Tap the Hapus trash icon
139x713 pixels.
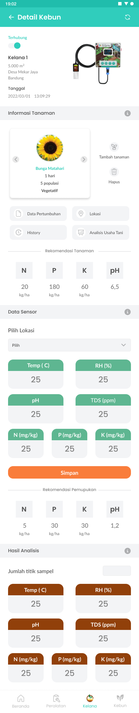114,172
